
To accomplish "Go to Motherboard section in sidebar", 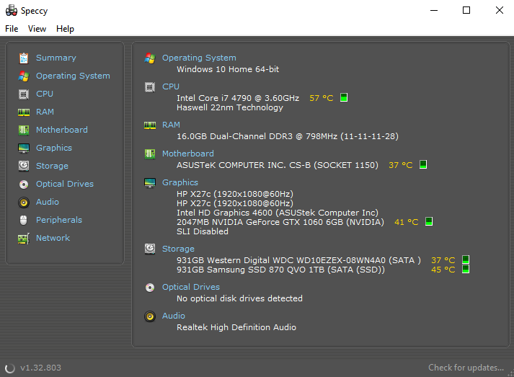I will pos(61,130).
